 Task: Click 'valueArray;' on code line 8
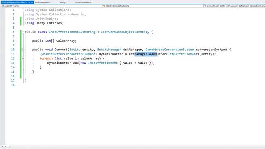pos(66,41)
